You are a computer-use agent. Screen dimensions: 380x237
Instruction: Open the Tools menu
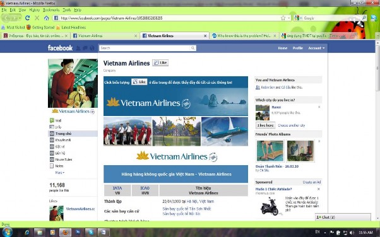tap(67, 10)
